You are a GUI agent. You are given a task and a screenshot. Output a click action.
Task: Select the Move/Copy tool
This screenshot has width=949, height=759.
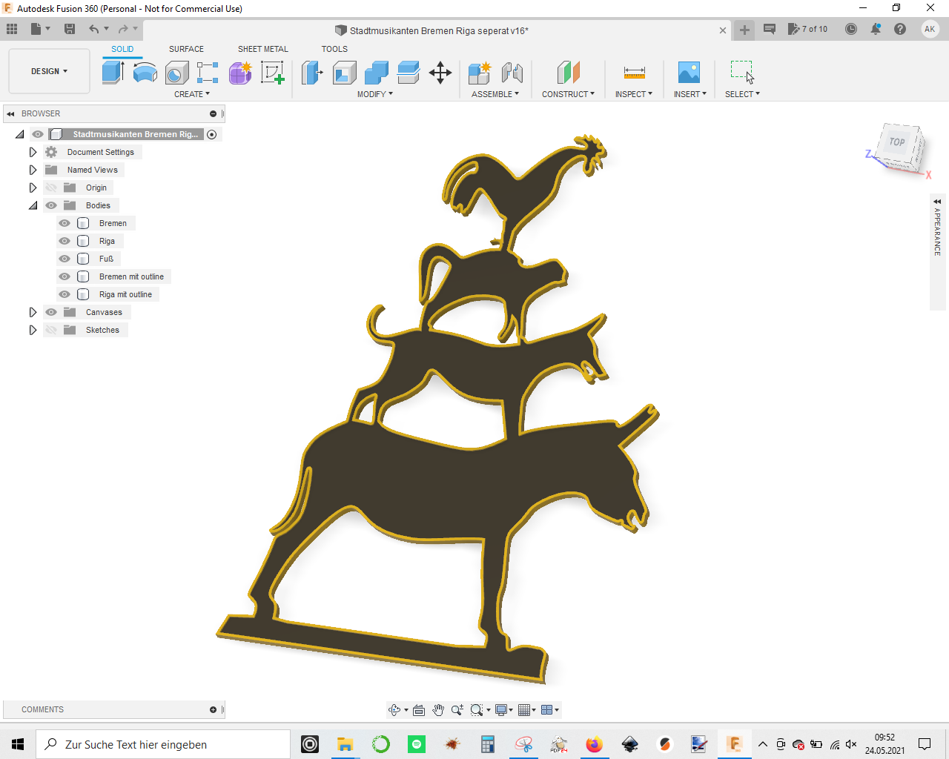tap(440, 73)
